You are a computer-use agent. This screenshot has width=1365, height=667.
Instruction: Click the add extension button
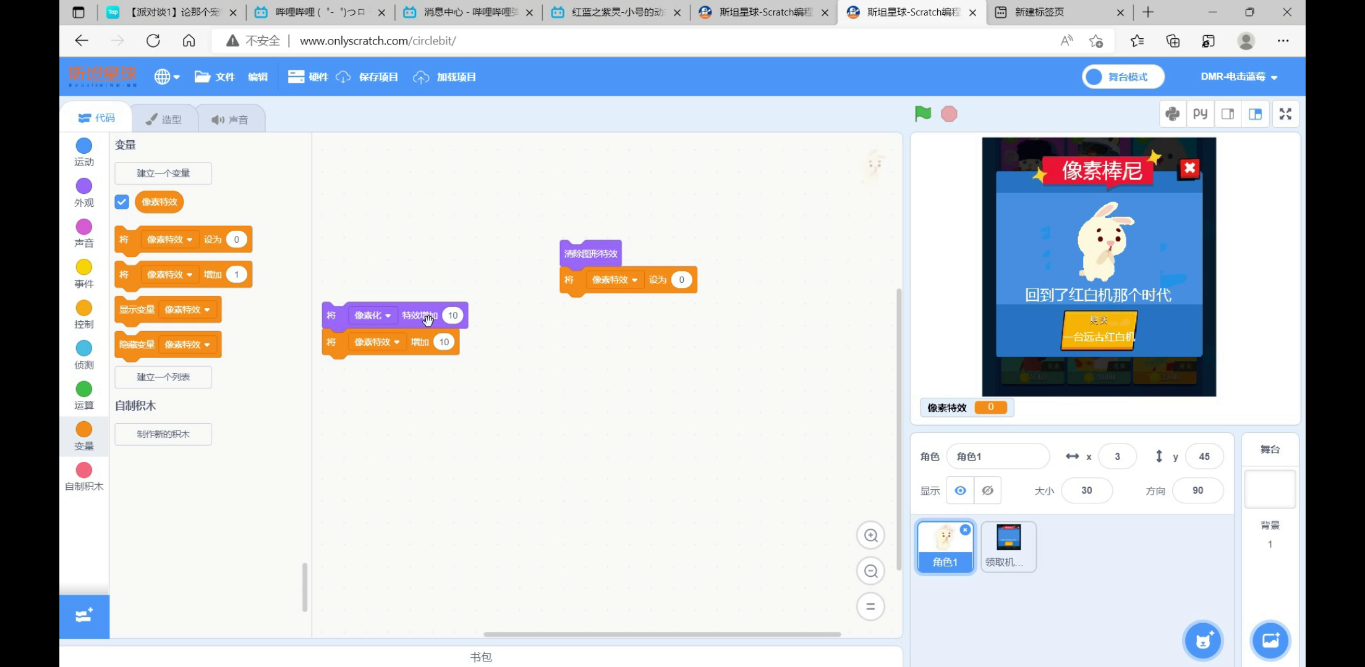pos(84,616)
